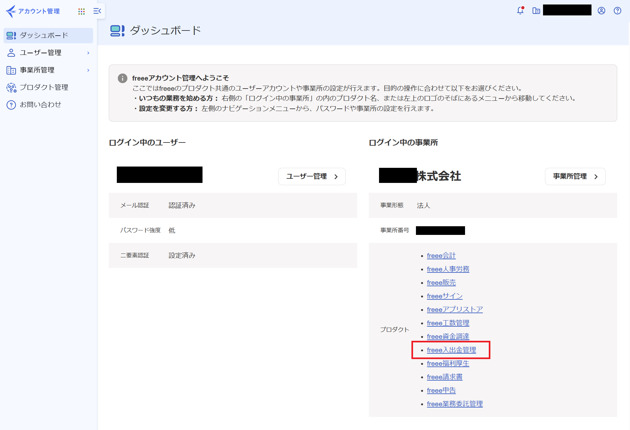Click the office switcher building icon
Viewport: 630px width, 430px height.
[536, 11]
